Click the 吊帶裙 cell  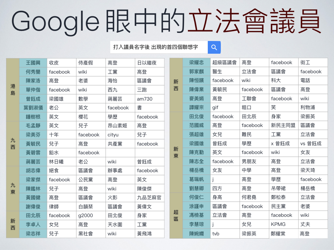pos(283,188)
